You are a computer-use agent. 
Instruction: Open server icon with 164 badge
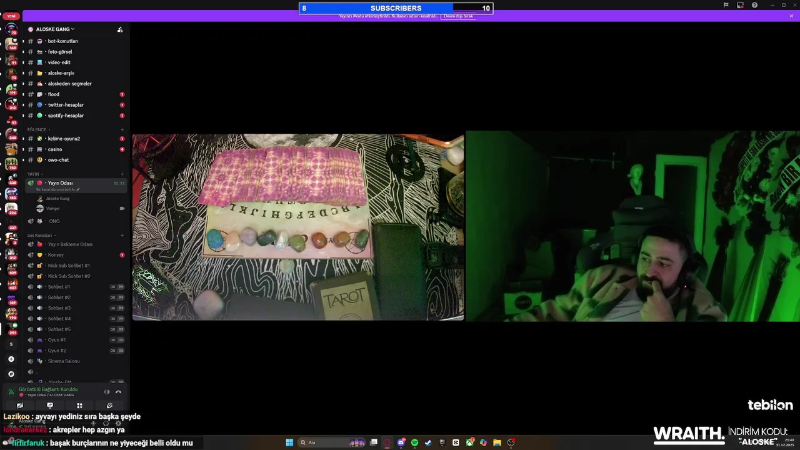(x=11, y=44)
